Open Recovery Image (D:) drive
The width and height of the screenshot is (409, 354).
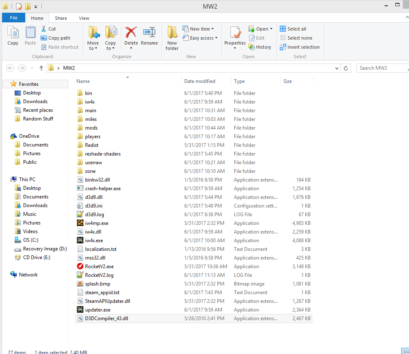pos(45,249)
